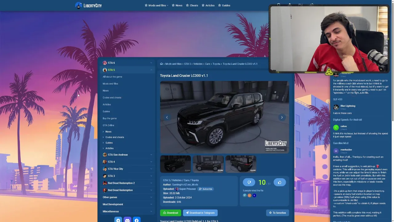Viewport: 394px width, 222px height.
Task: Collapse the GTA 5 sidebar section
Action: click(x=151, y=70)
